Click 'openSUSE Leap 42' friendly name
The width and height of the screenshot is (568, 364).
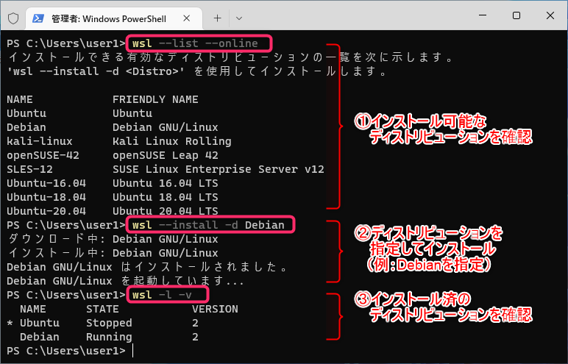[166, 155]
